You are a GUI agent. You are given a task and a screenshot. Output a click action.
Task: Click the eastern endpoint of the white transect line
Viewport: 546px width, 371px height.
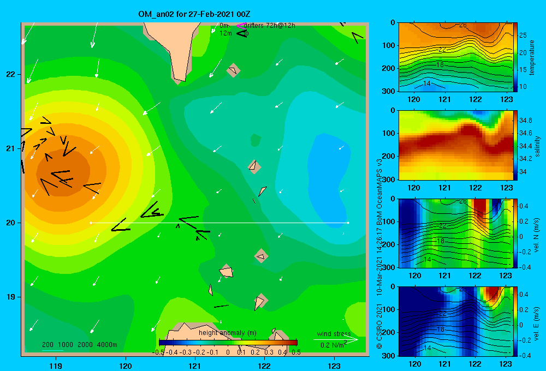click(348, 223)
